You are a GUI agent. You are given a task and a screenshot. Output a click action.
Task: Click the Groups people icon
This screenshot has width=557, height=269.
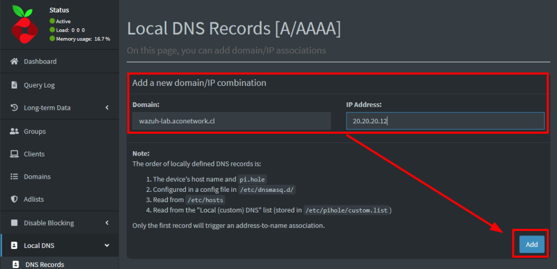(15, 131)
